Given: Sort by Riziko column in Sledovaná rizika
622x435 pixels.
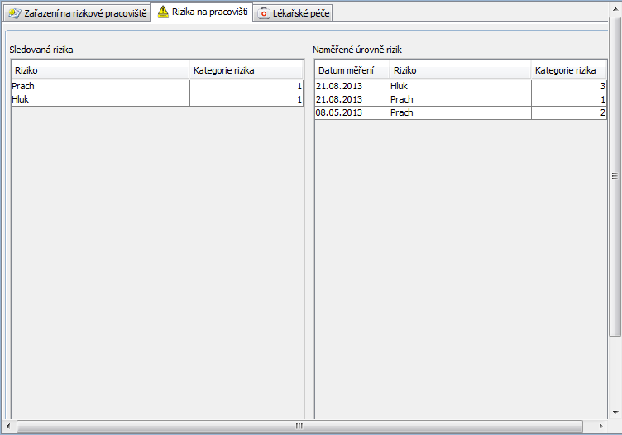Looking at the screenshot, I should click(x=99, y=70).
